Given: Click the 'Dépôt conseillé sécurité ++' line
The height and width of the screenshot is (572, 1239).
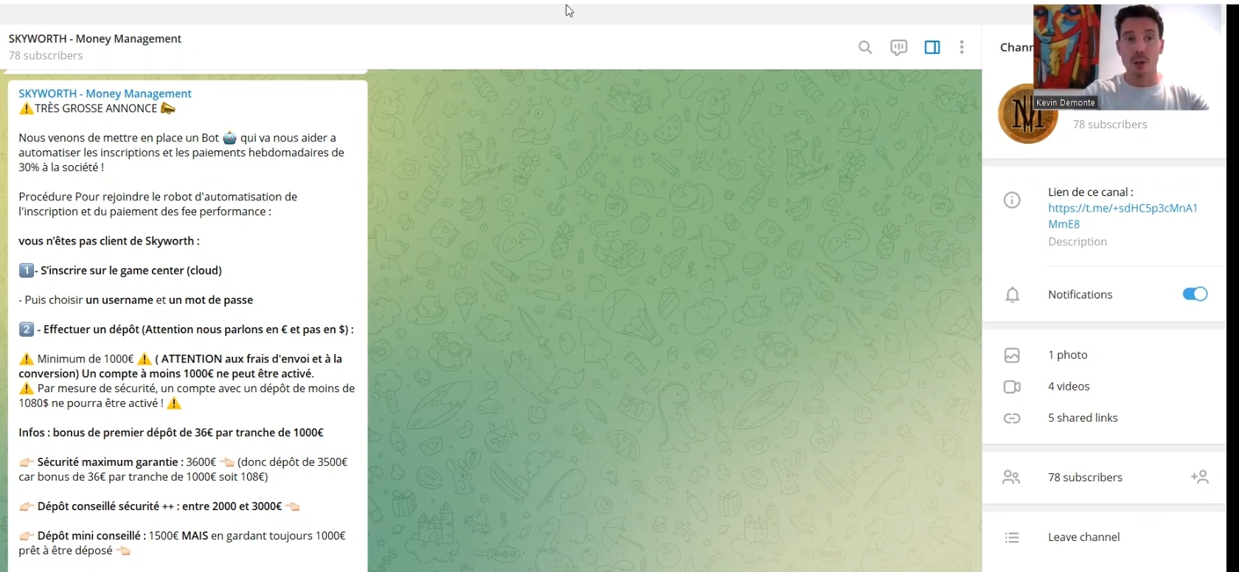Looking at the screenshot, I should 159,506.
